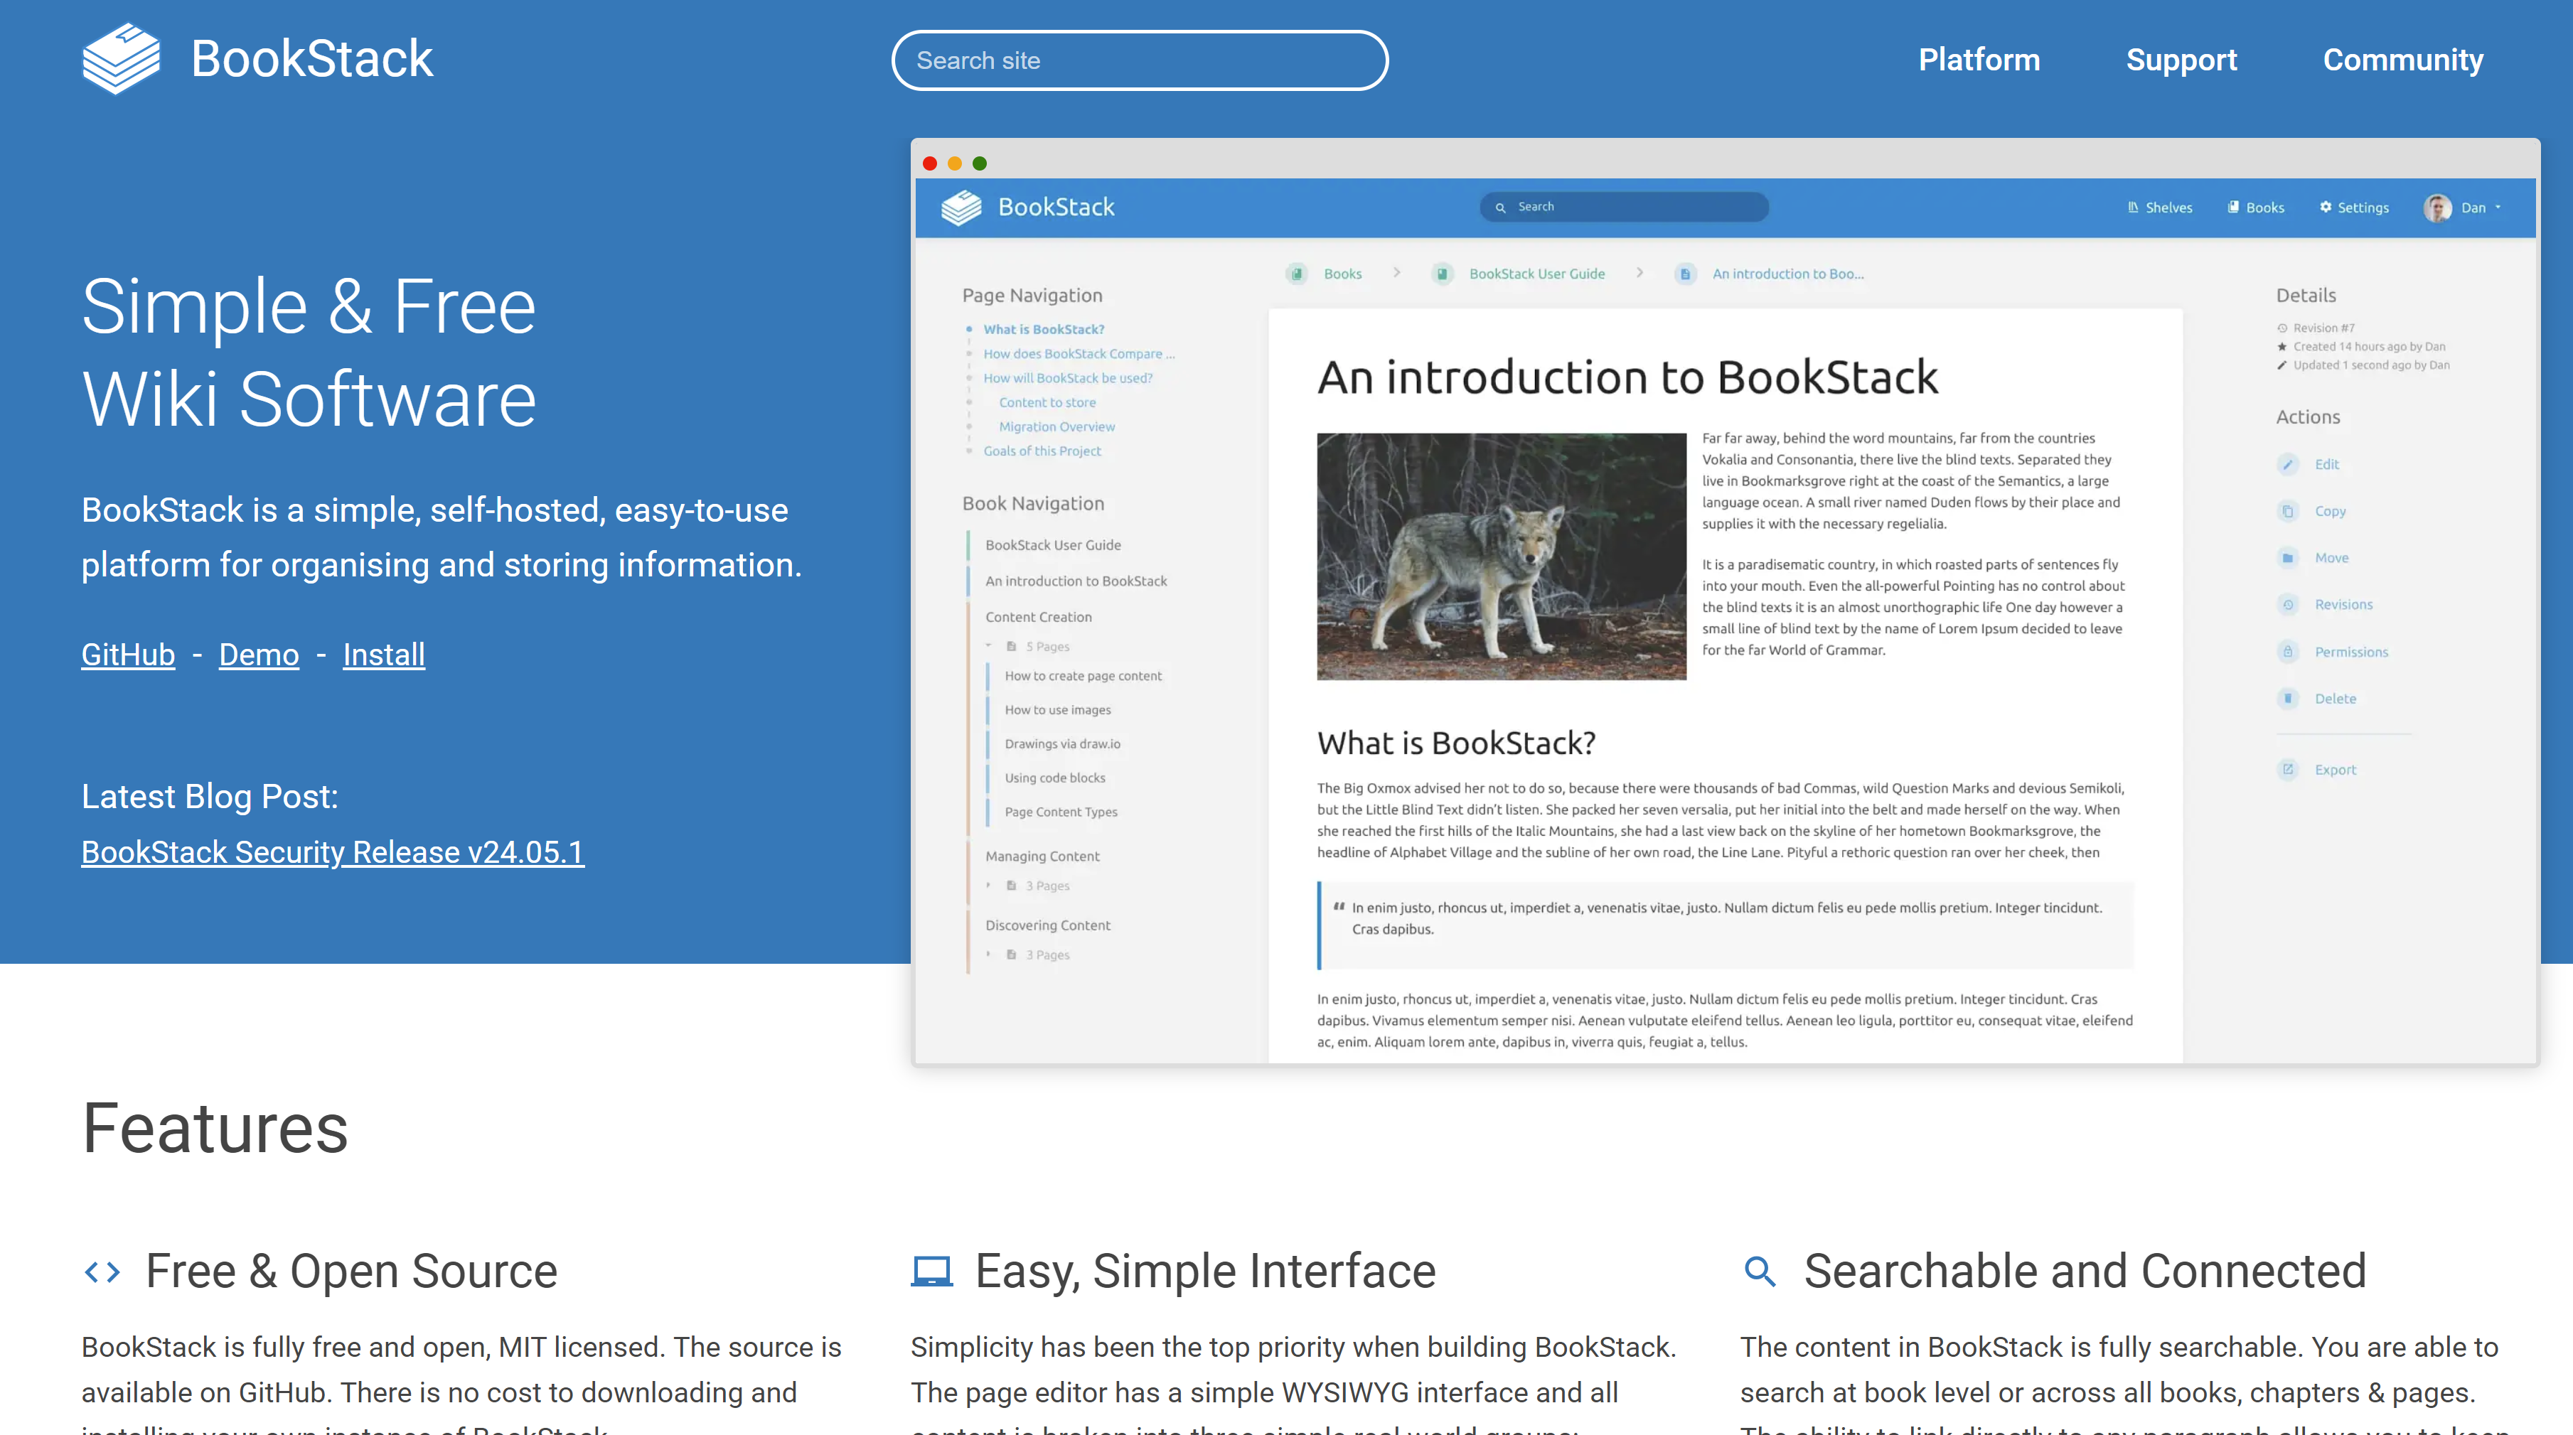Click the 'Free & Open Source' feature heading
The width and height of the screenshot is (2573, 1435).
(x=352, y=1272)
